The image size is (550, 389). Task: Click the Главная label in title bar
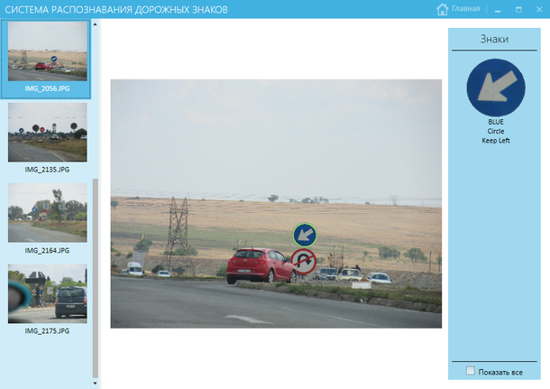pyautogui.click(x=465, y=9)
